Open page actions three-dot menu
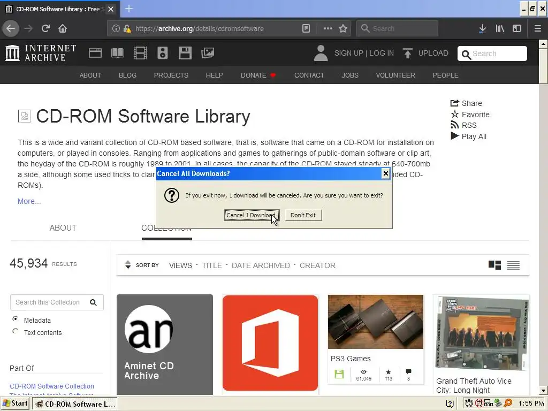The width and height of the screenshot is (548, 411). click(x=328, y=29)
